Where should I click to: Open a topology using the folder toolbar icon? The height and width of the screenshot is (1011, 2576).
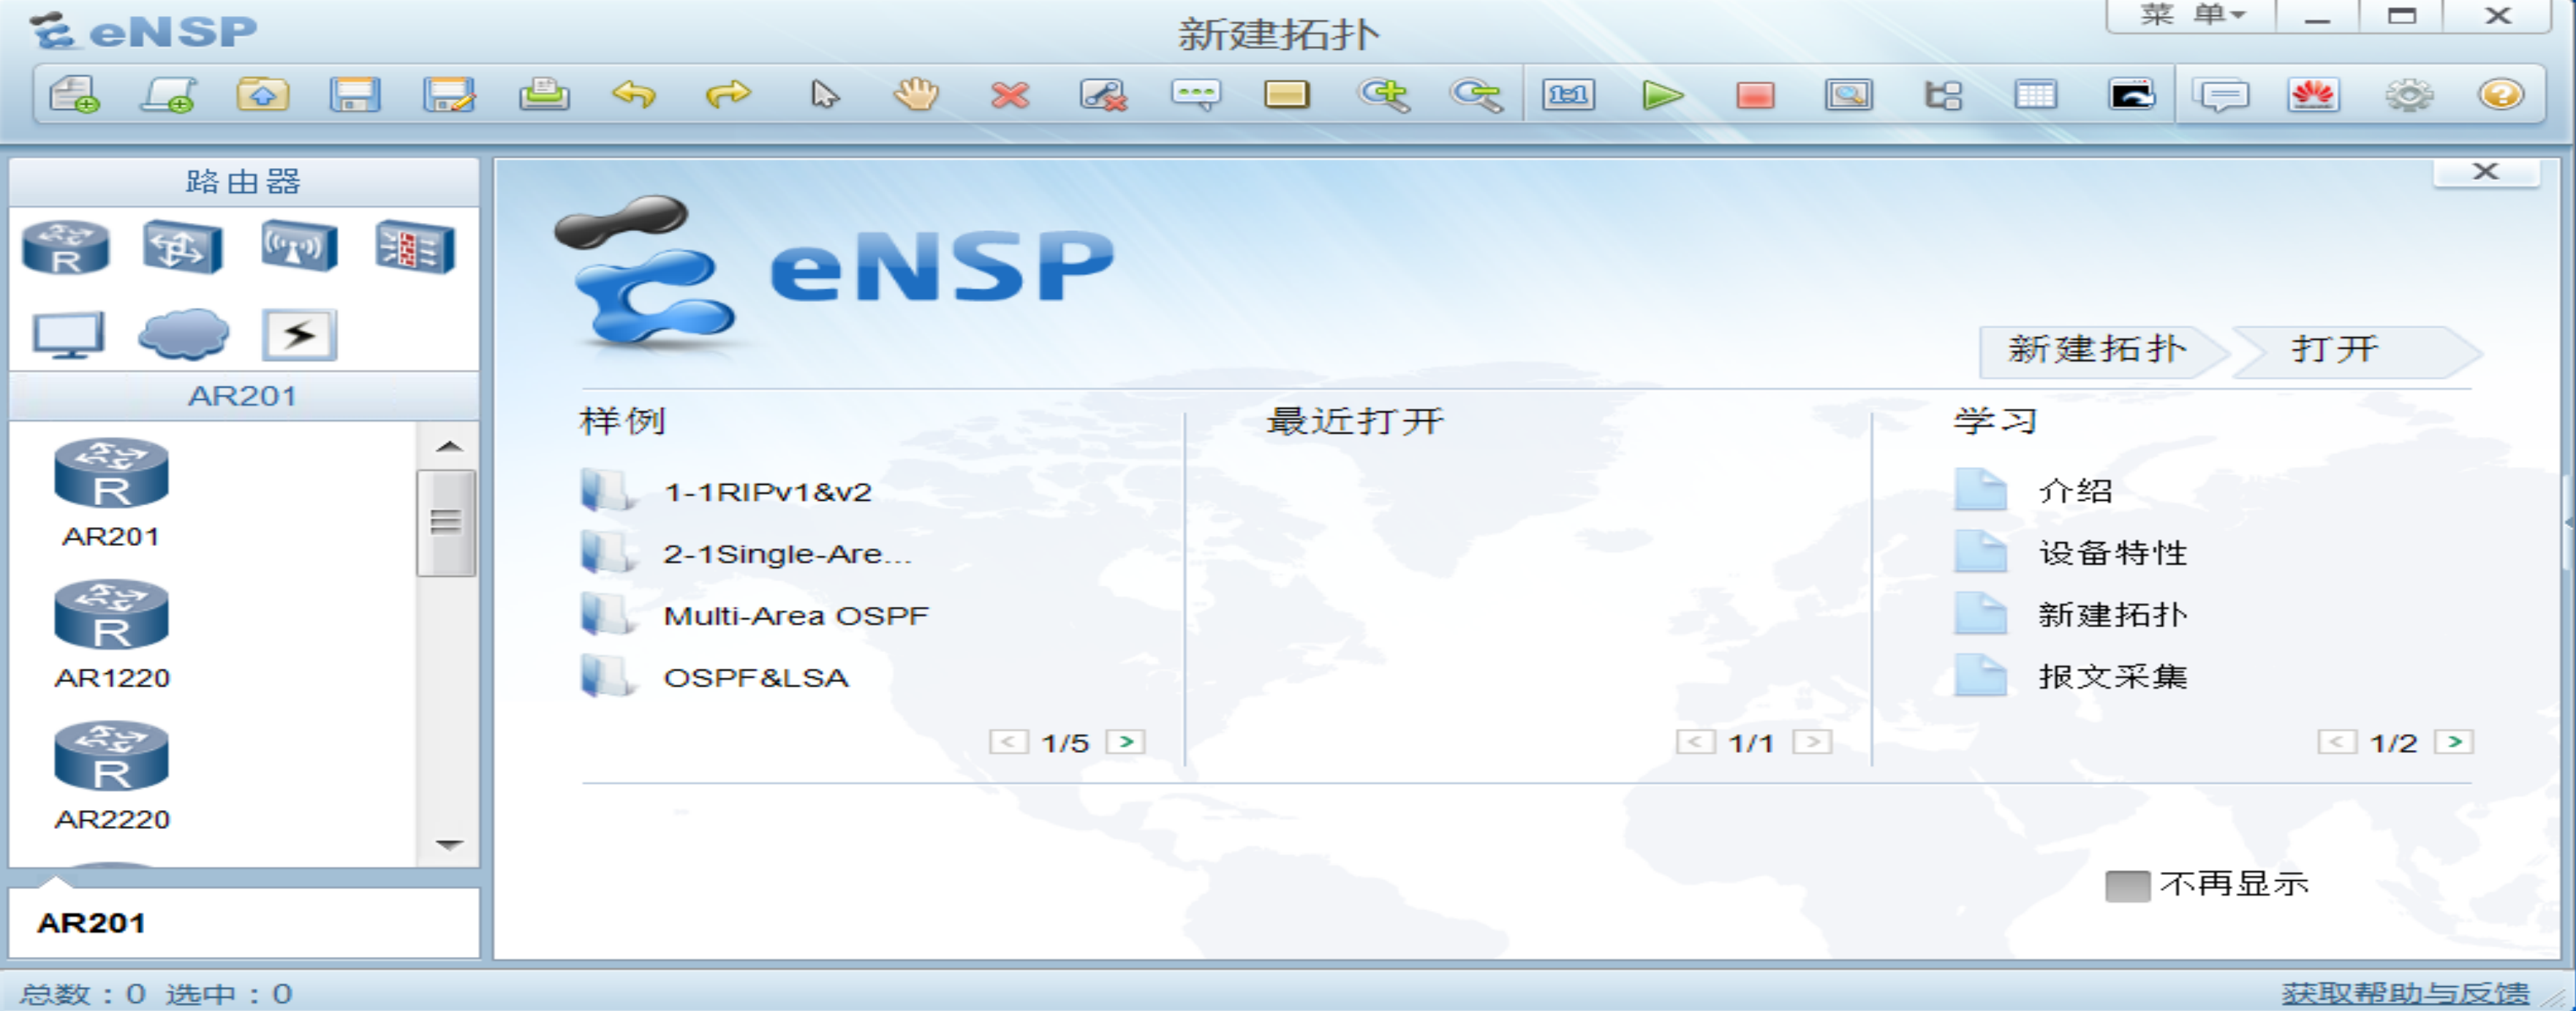point(263,96)
